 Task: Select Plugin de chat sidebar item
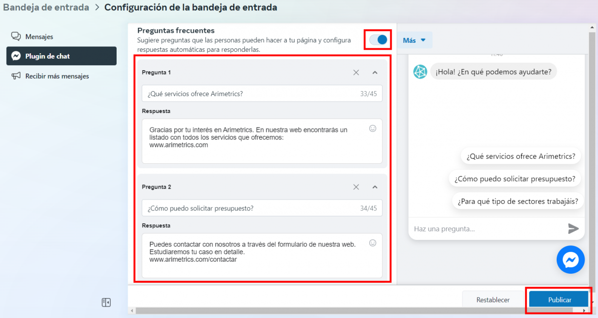61,56
